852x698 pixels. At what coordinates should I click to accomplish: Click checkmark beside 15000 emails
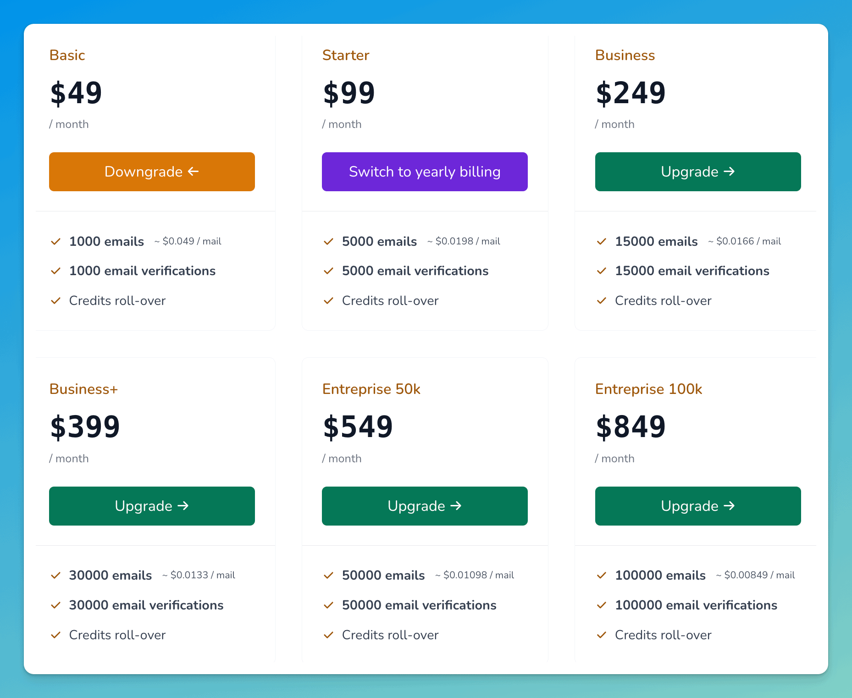tap(601, 241)
